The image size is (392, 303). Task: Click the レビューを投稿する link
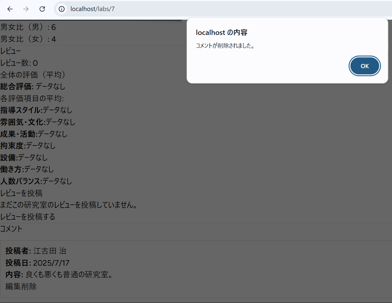pyautogui.click(x=28, y=217)
